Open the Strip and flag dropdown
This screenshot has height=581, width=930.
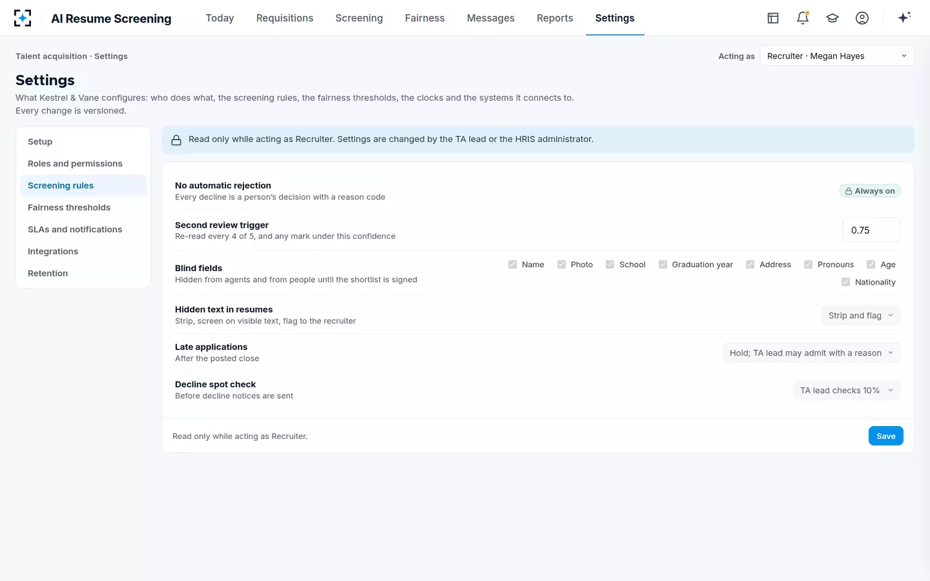point(861,316)
